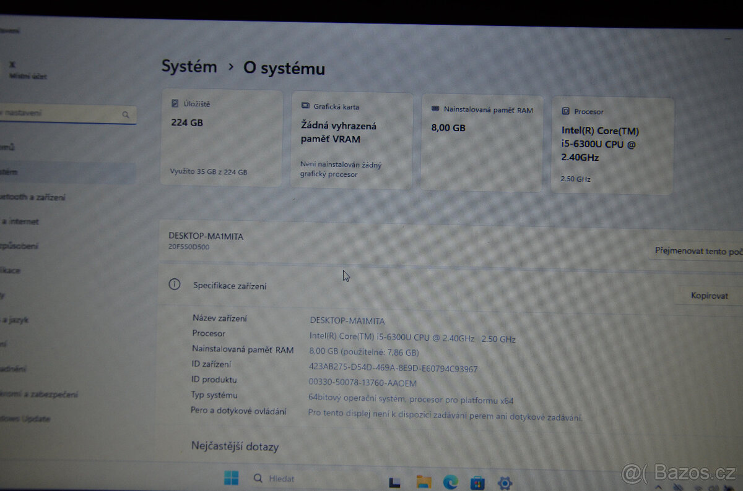Click the Procesor CPU icon on its card

click(x=565, y=111)
